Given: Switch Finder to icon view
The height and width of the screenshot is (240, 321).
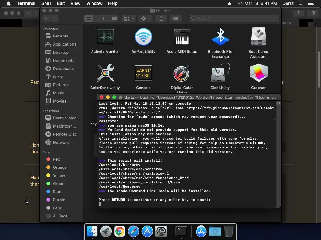Looking at the screenshot, I should point(89,18).
